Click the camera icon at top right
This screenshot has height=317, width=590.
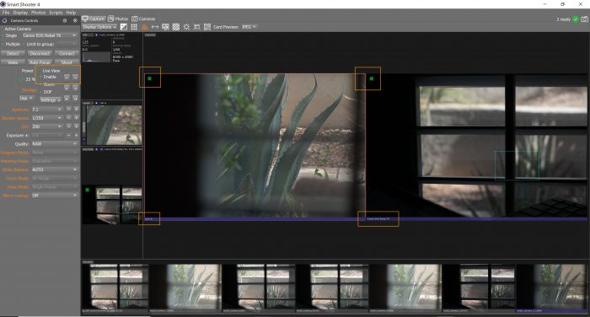[584, 19]
